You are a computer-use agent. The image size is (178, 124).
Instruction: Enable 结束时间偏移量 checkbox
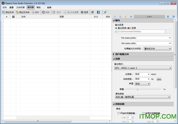[144, 113]
